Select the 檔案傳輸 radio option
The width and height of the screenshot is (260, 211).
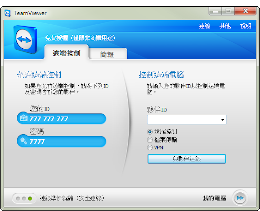coord(150,140)
